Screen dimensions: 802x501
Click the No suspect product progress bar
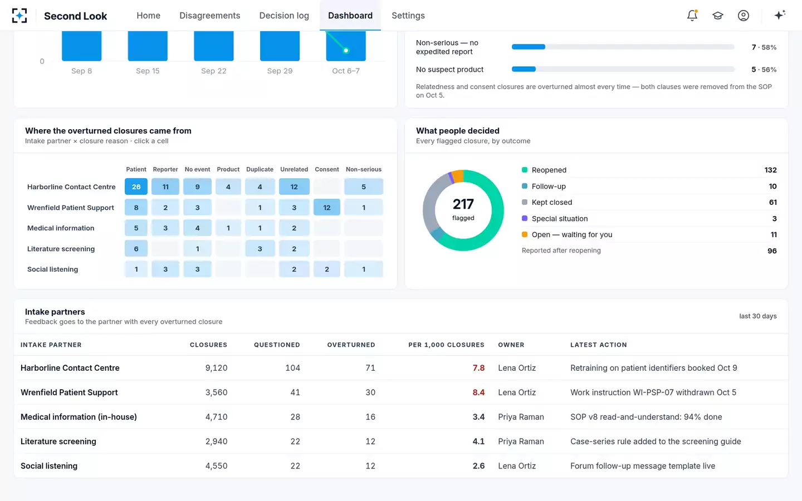[x=623, y=69]
